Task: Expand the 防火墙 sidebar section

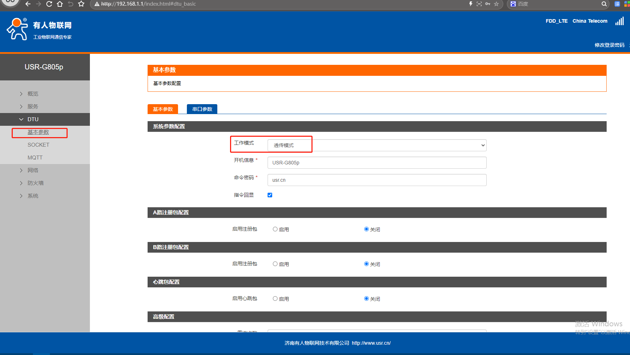Action: tap(35, 183)
